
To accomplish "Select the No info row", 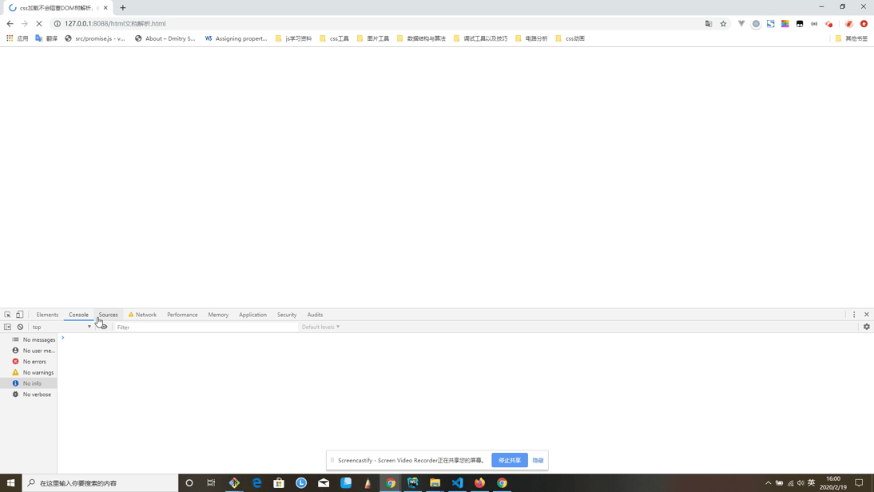I will 29,383.
